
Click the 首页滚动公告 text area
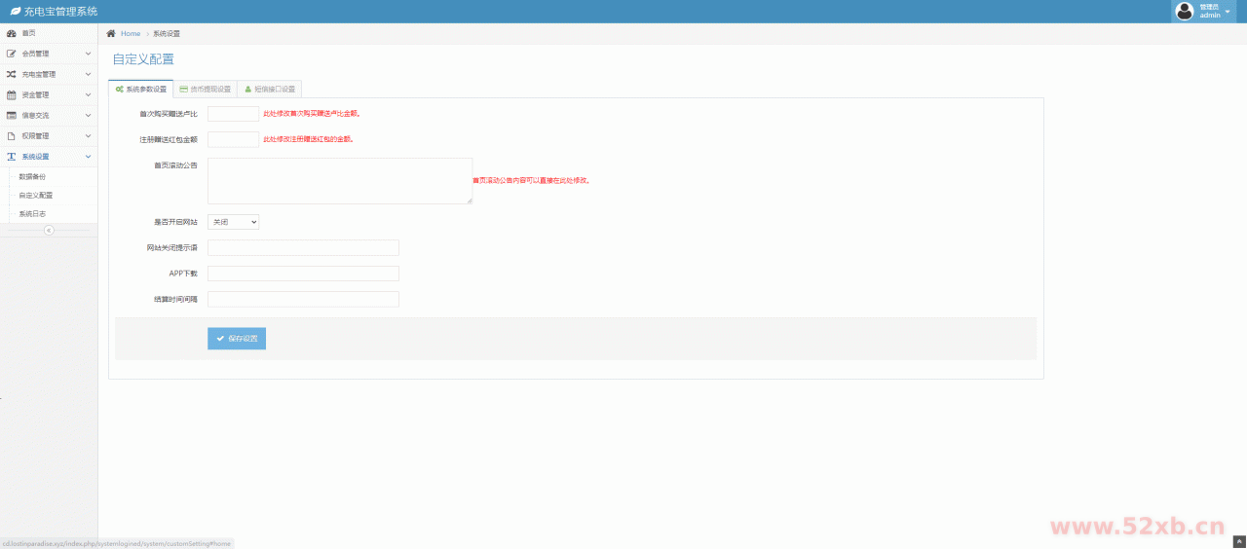tap(340, 181)
